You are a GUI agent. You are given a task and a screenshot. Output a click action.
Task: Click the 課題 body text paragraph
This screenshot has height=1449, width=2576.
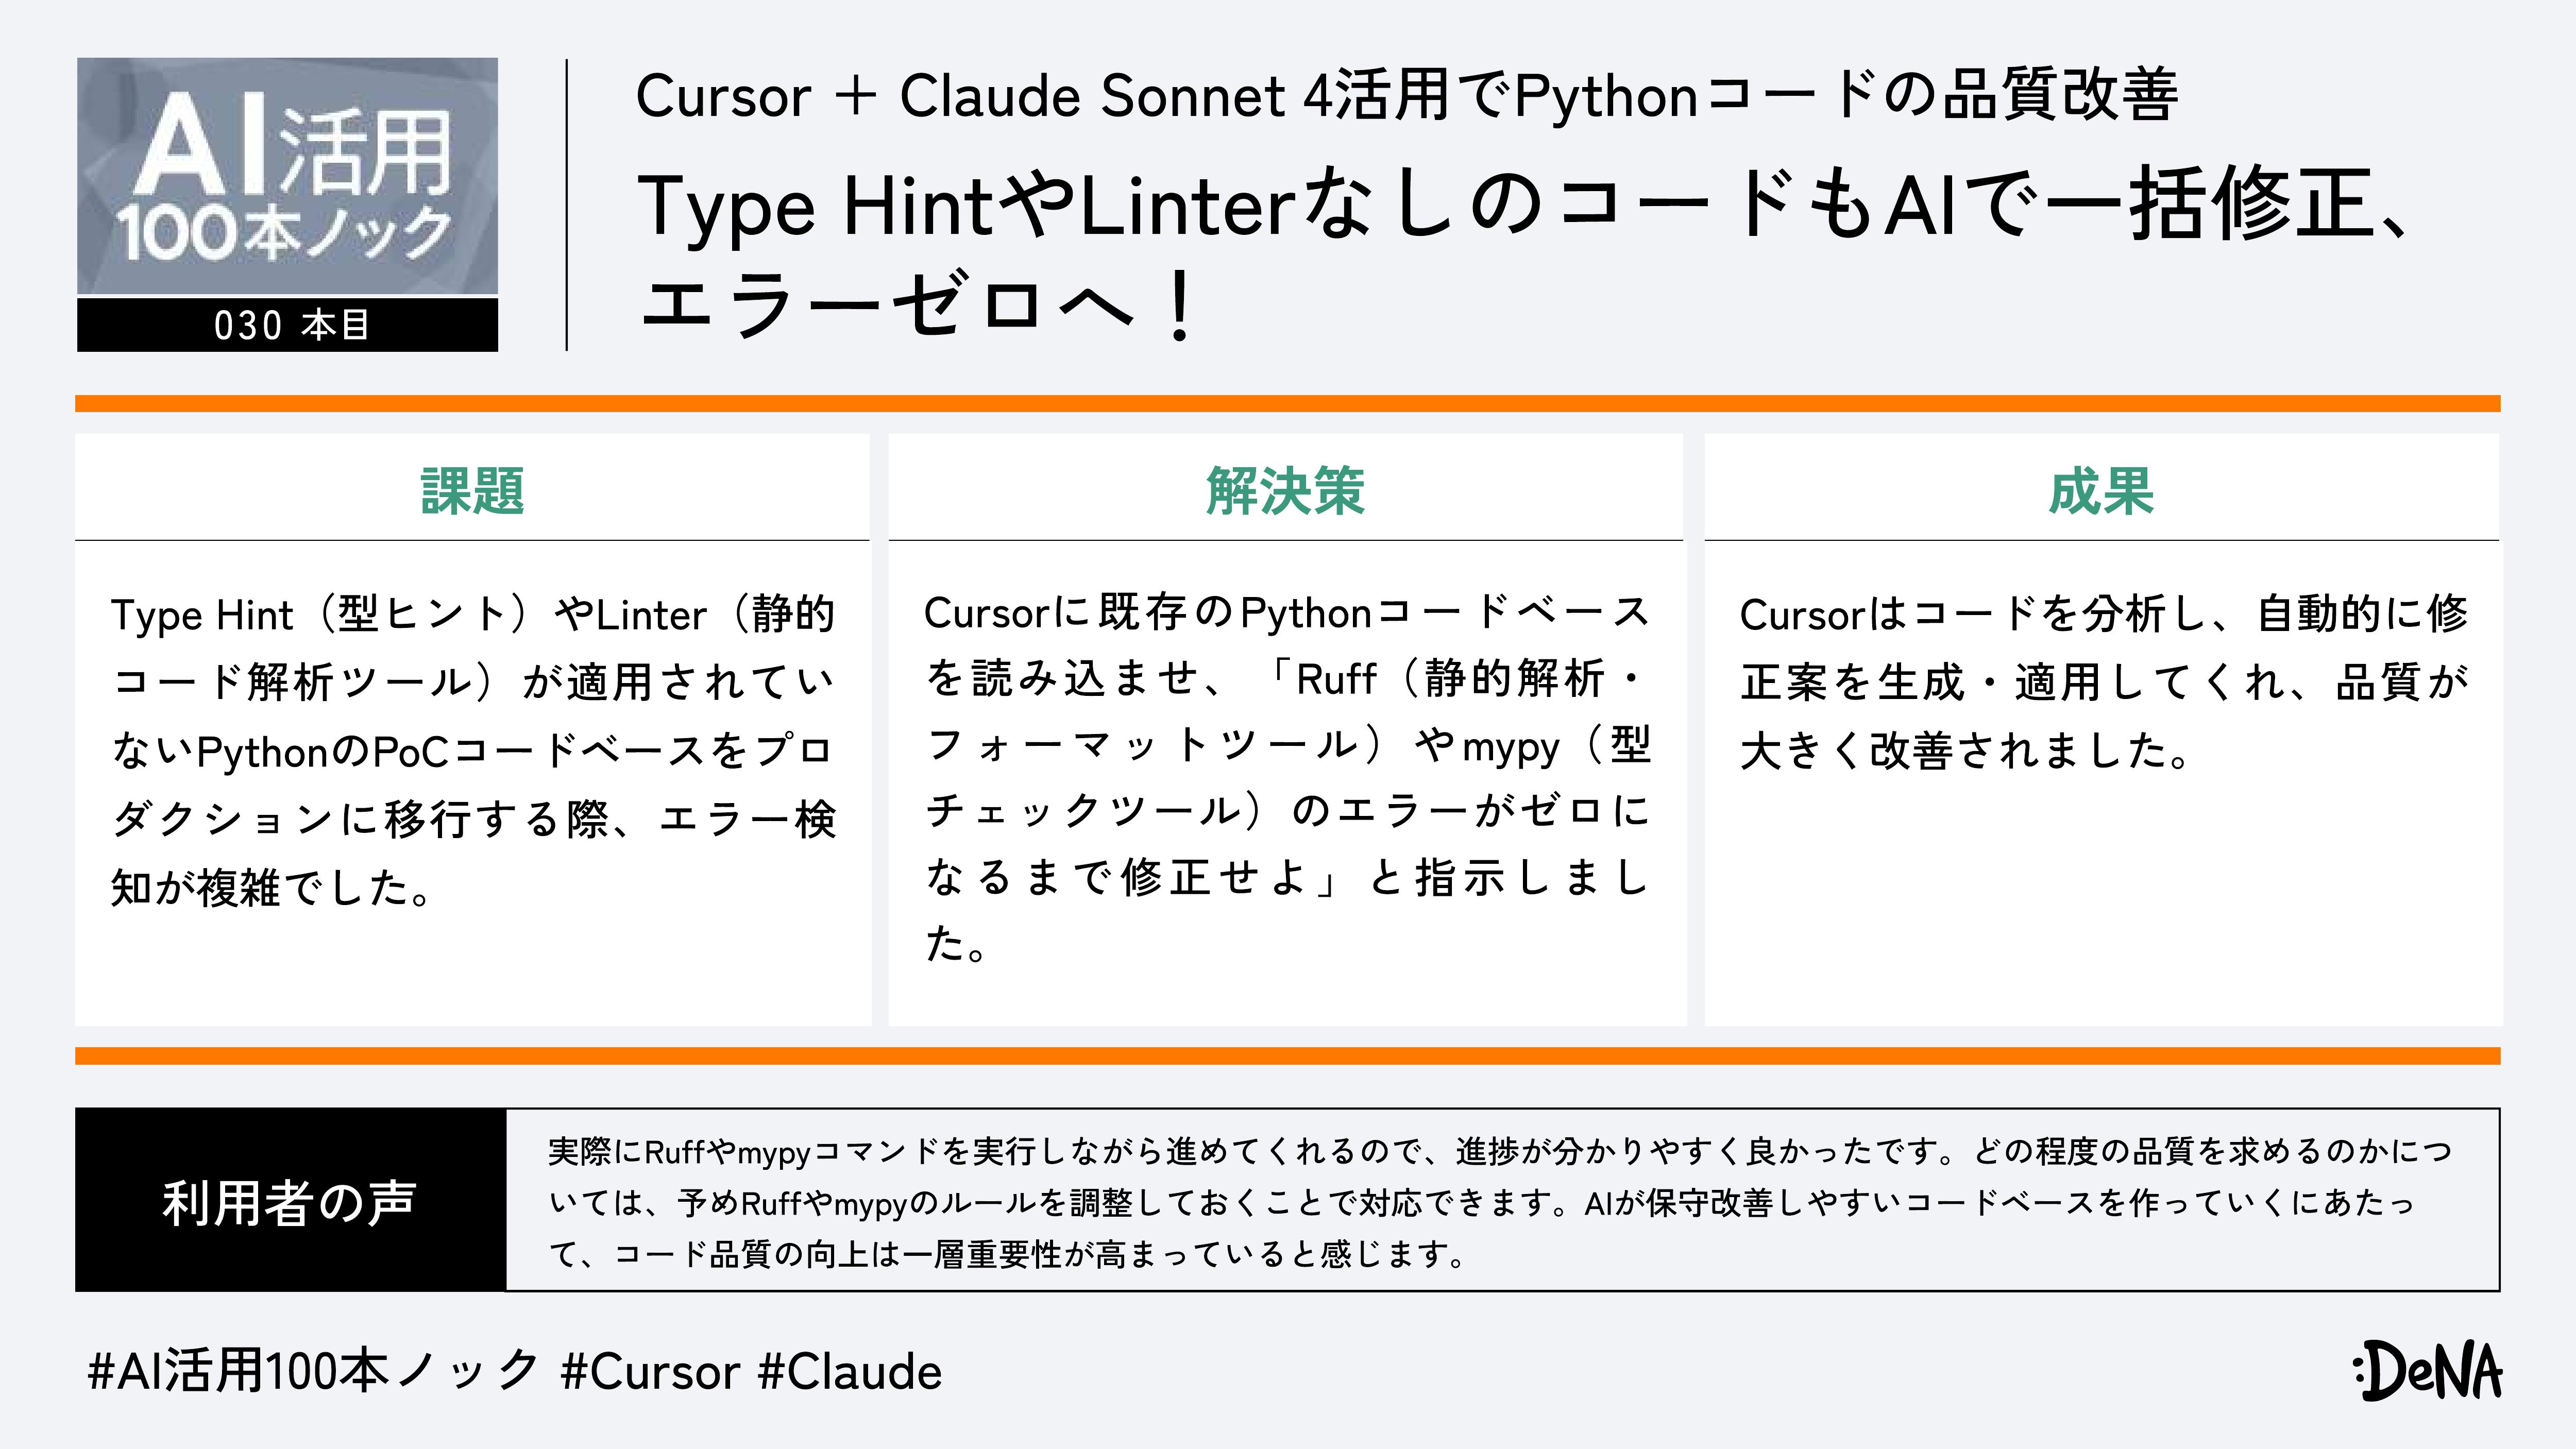pyautogui.click(x=472, y=750)
